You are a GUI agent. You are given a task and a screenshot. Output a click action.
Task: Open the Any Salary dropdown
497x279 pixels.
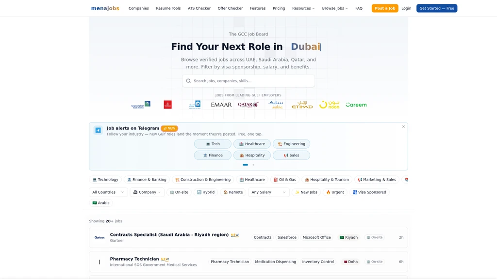pyautogui.click(x=268, y=192)
